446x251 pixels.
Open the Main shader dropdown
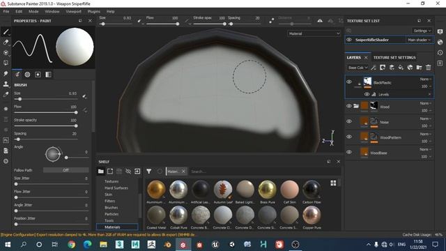(x=420, y=40)
